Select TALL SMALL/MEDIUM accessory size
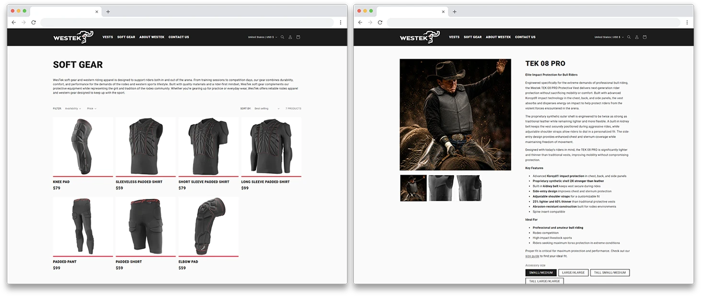This screenshot has height=296, width=701. click(x=610, y=272)
